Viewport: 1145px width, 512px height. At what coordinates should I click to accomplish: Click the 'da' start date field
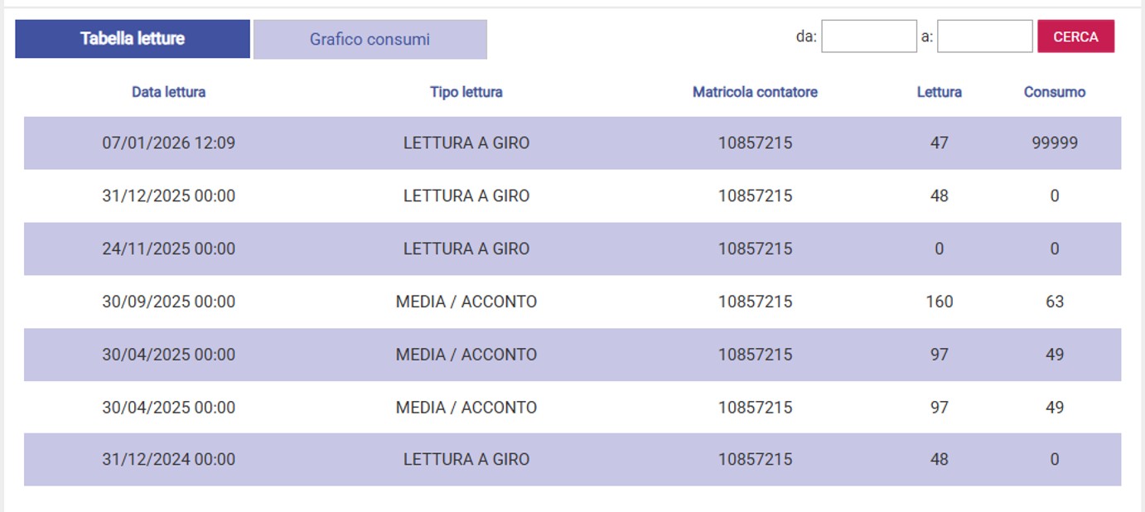coord(868,36)
